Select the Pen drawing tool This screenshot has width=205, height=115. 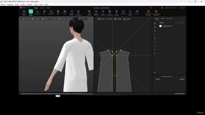pos(45,12)
